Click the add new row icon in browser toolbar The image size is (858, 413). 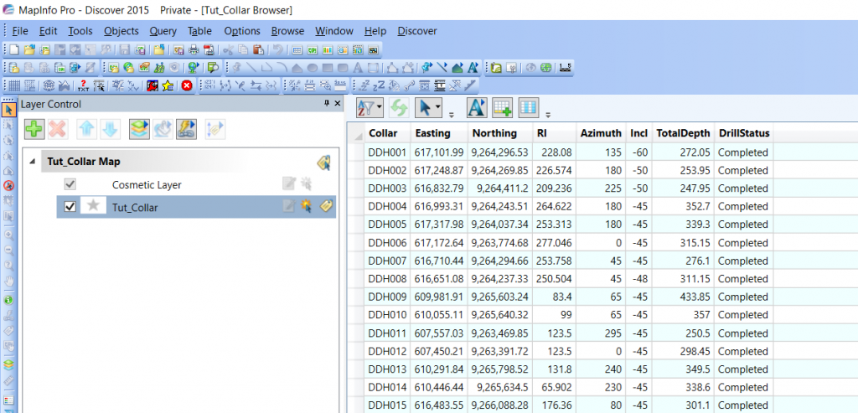click(502, 107)
